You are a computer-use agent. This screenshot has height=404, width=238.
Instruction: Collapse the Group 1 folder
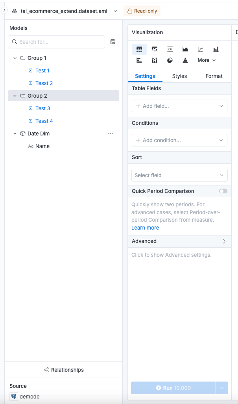pos(15,58)
